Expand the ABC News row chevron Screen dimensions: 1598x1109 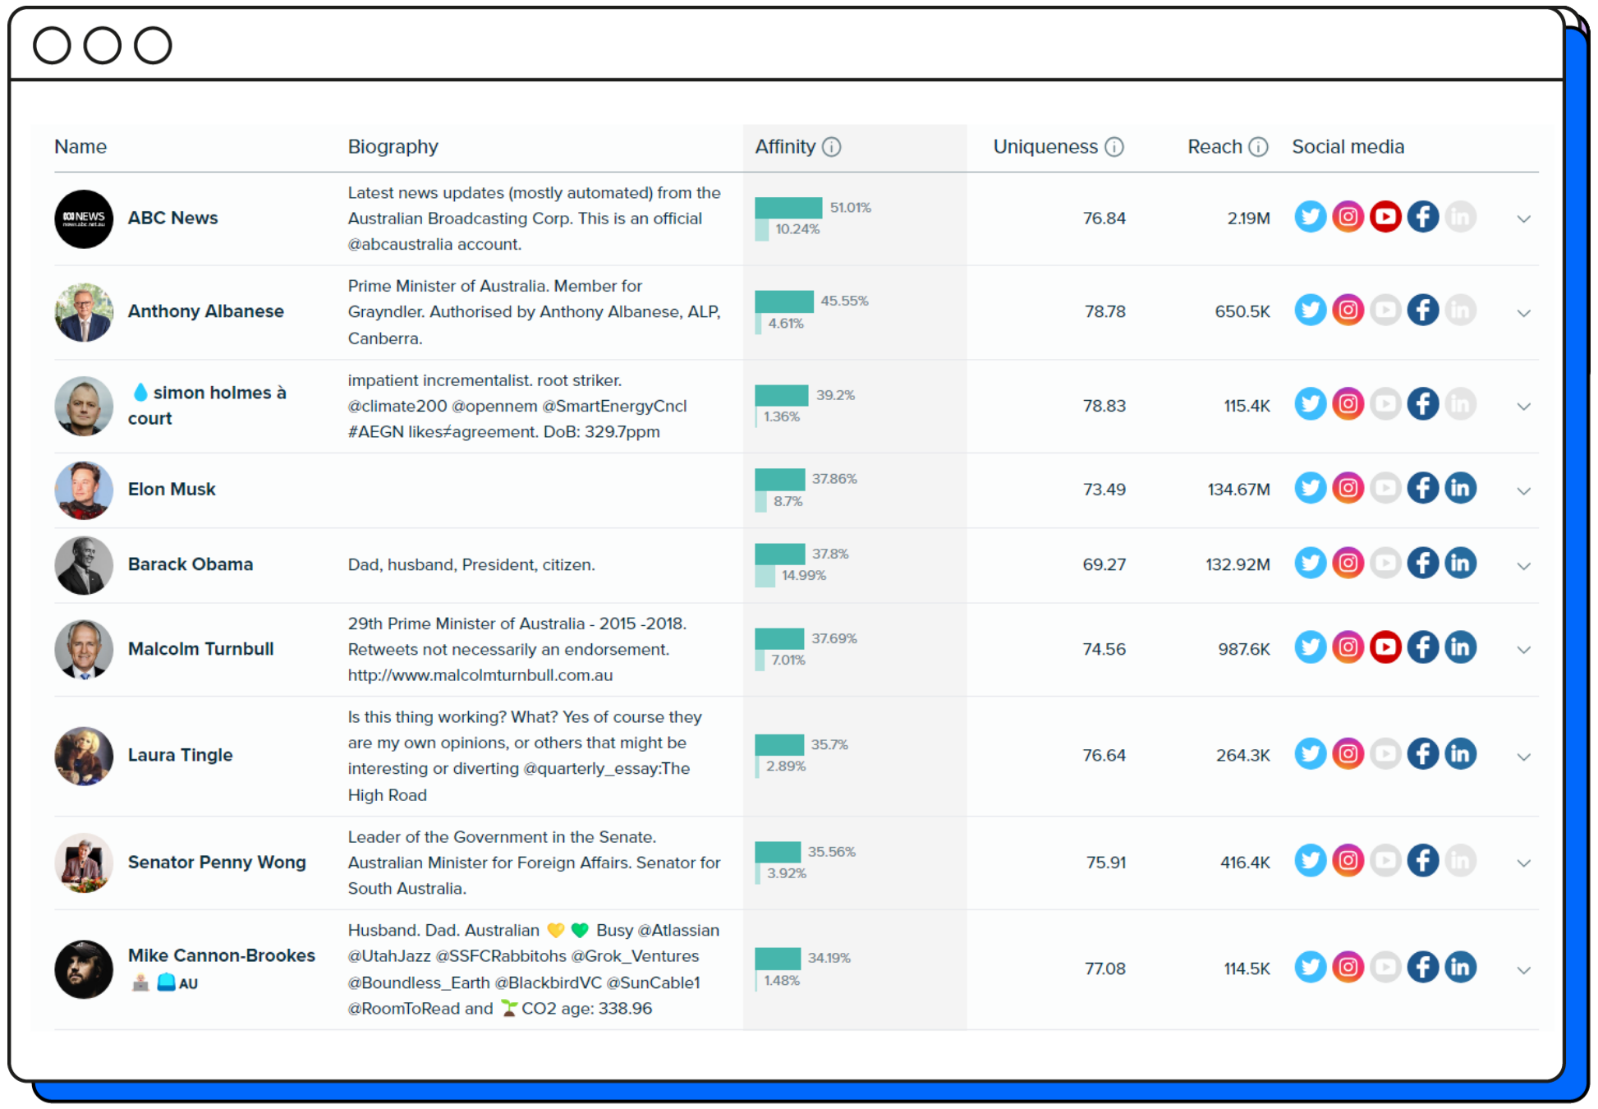pos(1523,219)
